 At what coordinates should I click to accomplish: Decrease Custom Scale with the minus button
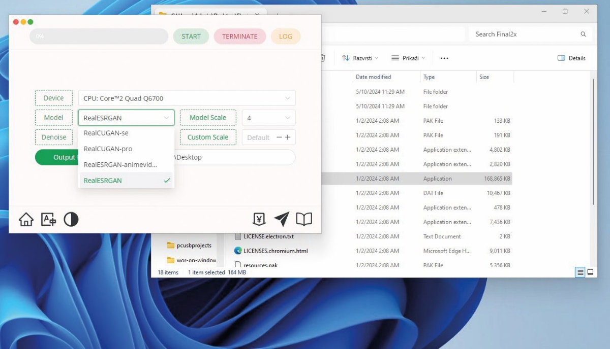pyautogui.click(x=279, y=137)
